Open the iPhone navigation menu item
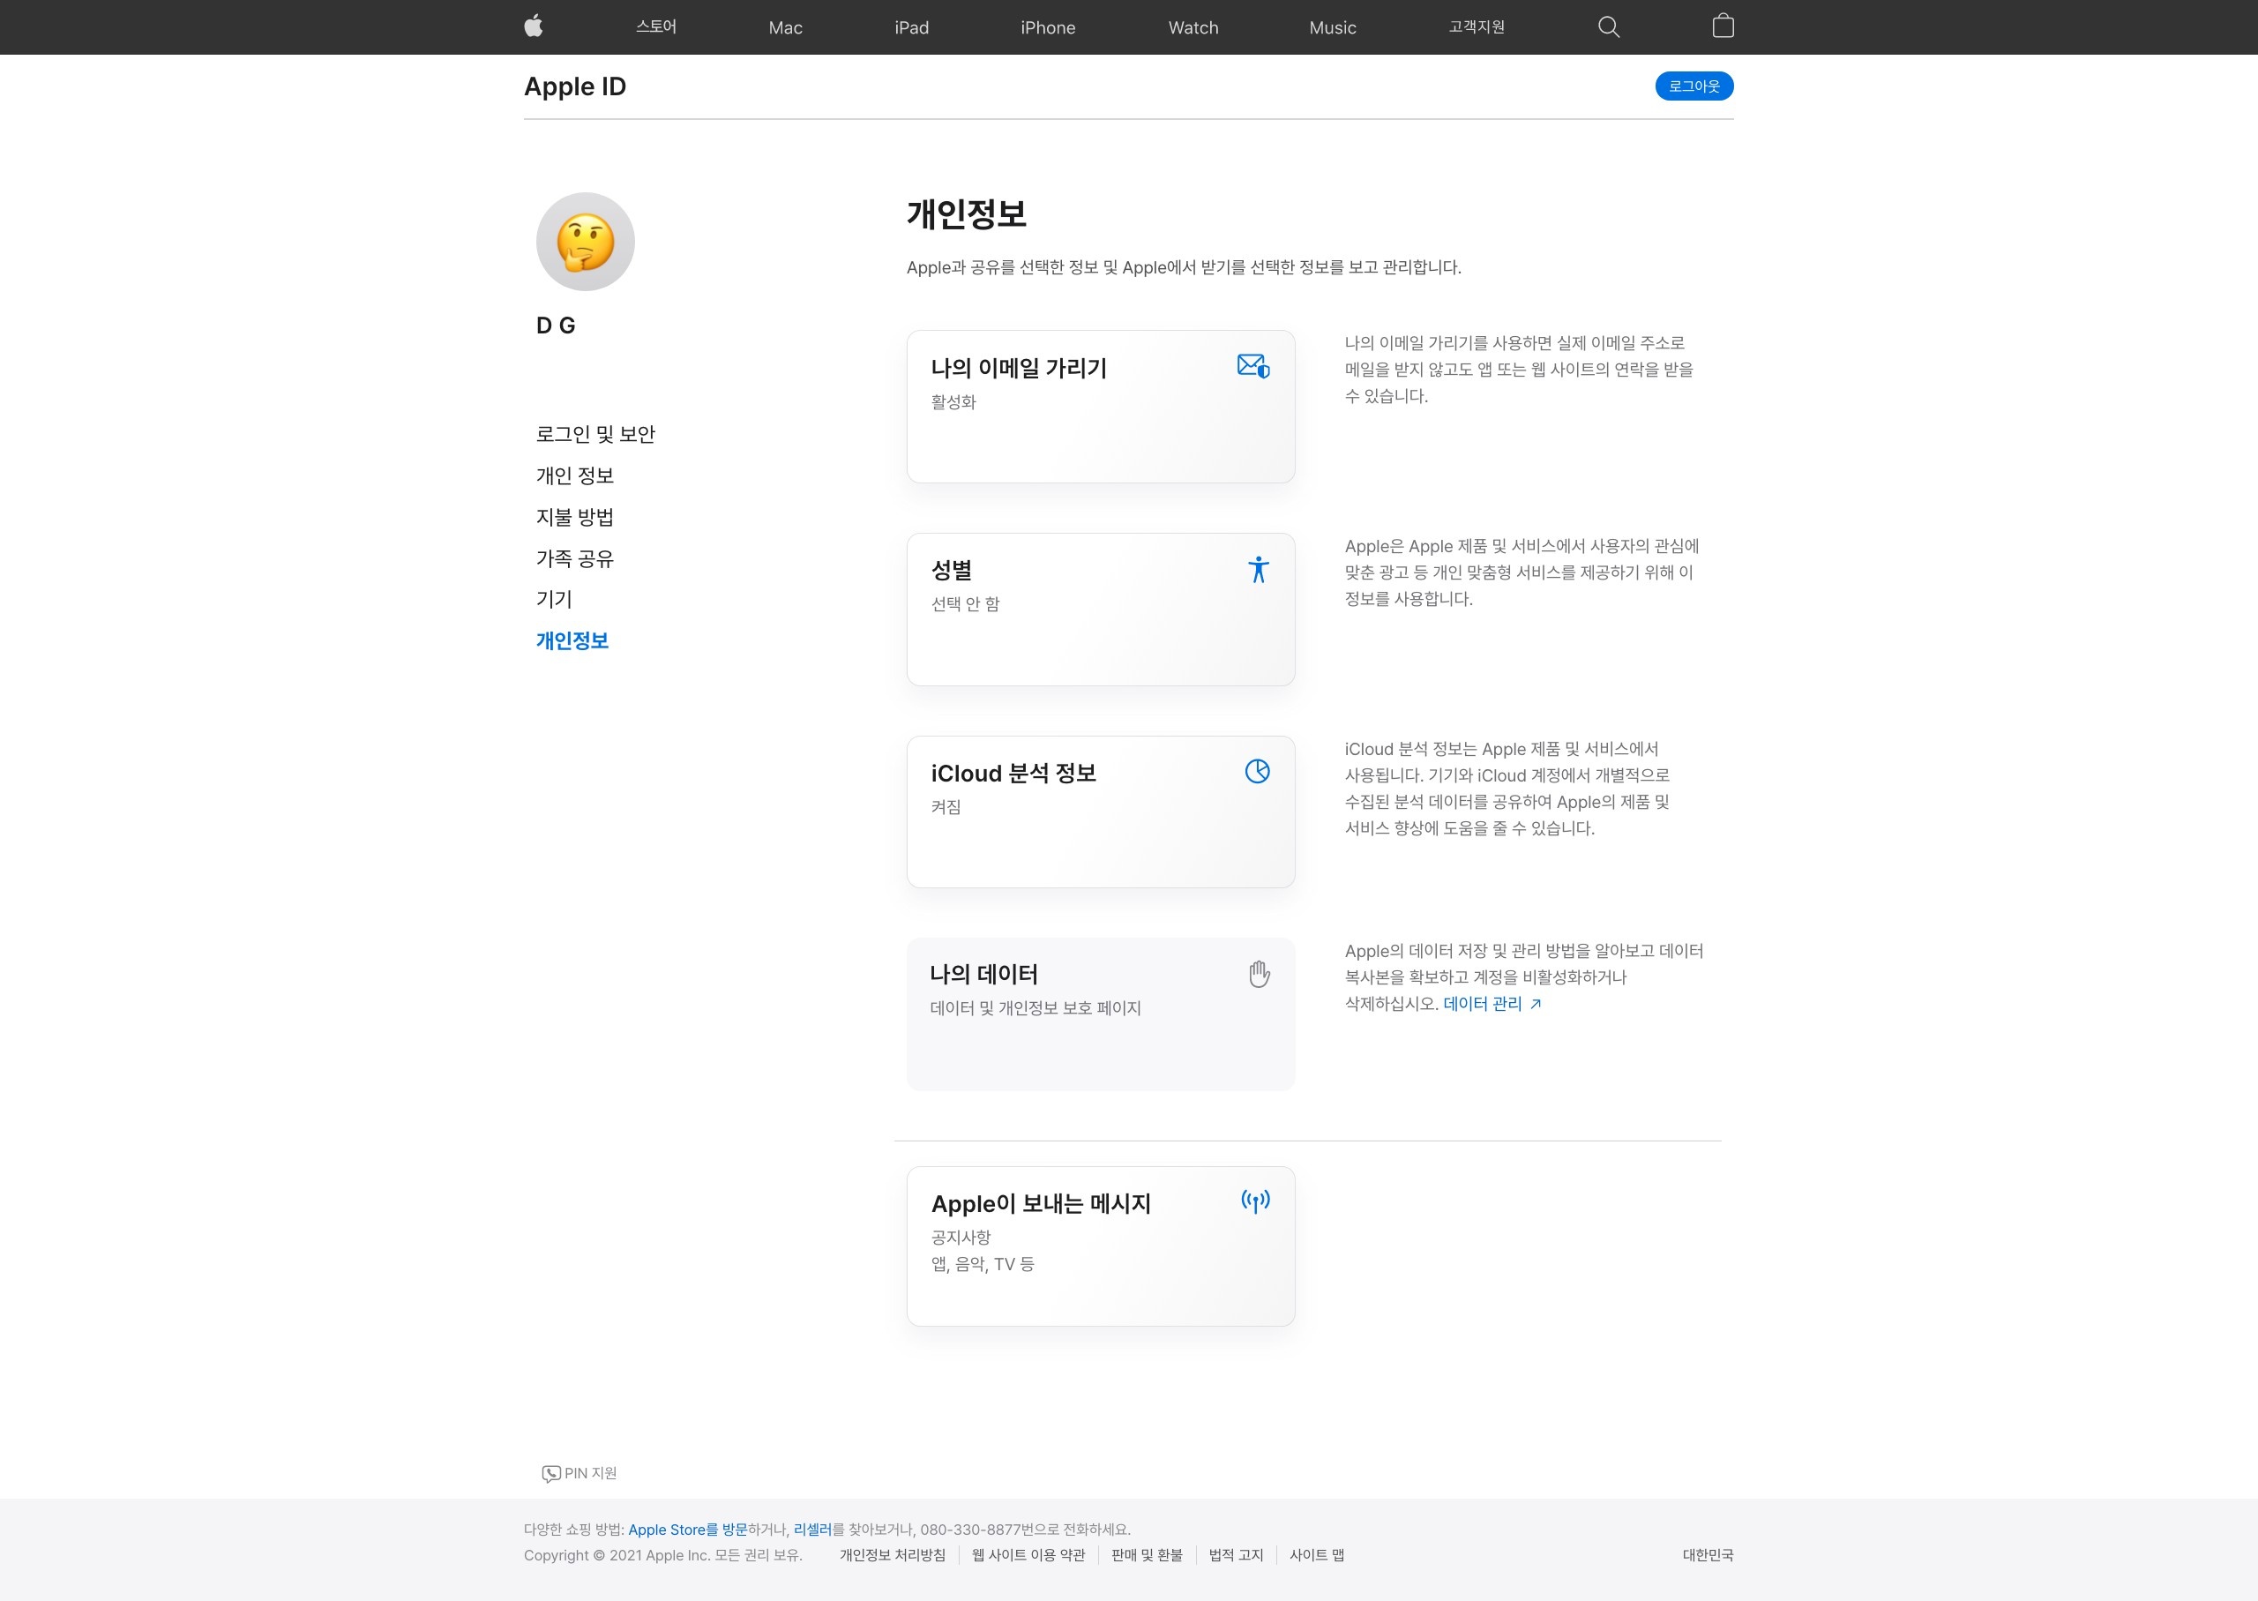 pyautogui.click(x=1048, y=27)
